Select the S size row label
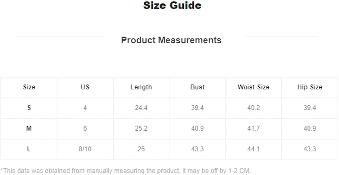This screenshot has width=339, height=175. (x=29, y=108)
